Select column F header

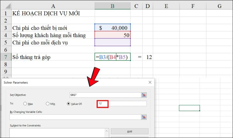tap(193, 6)
